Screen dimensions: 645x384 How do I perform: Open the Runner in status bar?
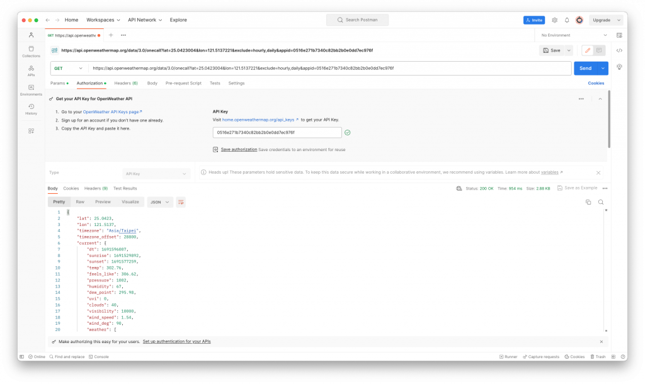point(508,357)
